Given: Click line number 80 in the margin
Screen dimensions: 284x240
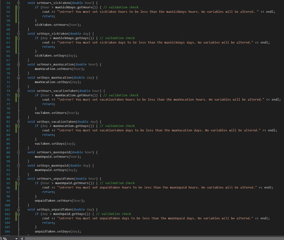Looking at the screenshot, I should tap(8, 117).
